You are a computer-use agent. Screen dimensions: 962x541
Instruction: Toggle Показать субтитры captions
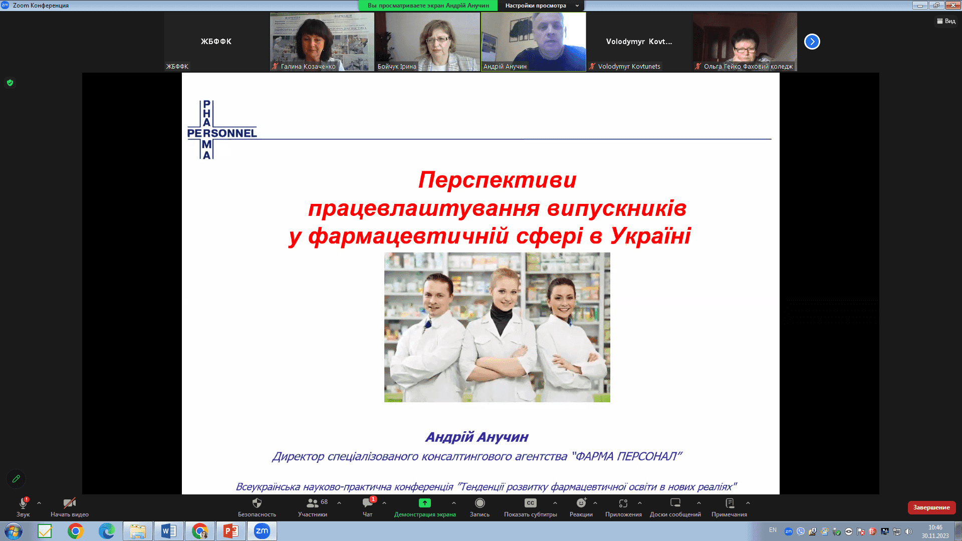[531, 507]
